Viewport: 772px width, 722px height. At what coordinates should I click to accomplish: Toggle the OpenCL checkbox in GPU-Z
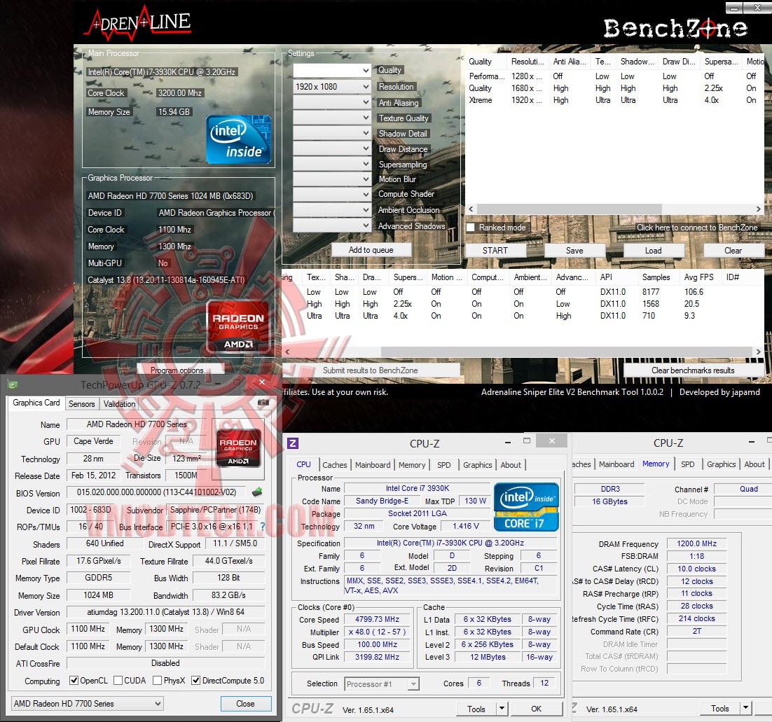(74, 680)
